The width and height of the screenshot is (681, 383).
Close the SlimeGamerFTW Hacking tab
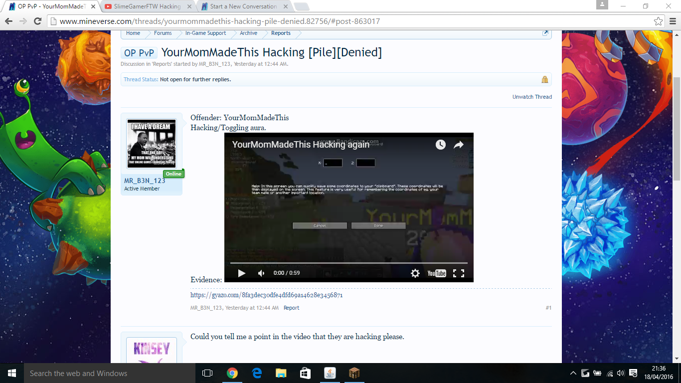pyautogui.click(x=189, y=6)
